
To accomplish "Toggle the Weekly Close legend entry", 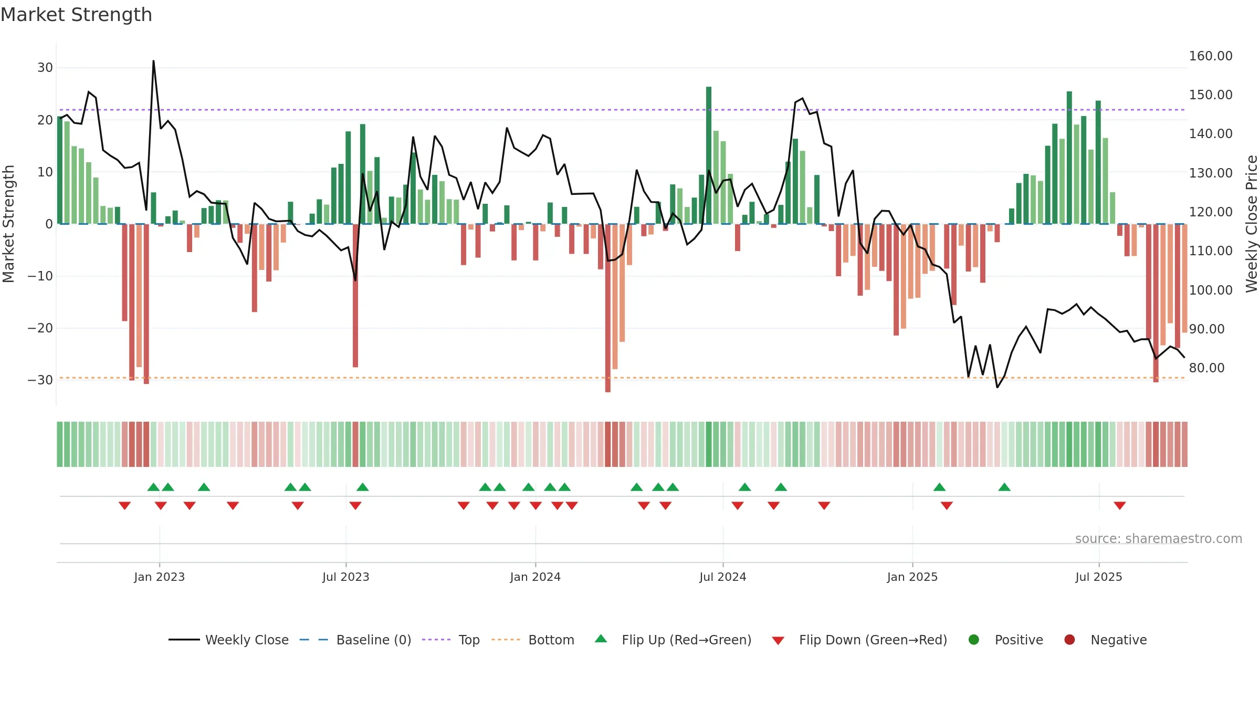I will click(x=228, y=640).
